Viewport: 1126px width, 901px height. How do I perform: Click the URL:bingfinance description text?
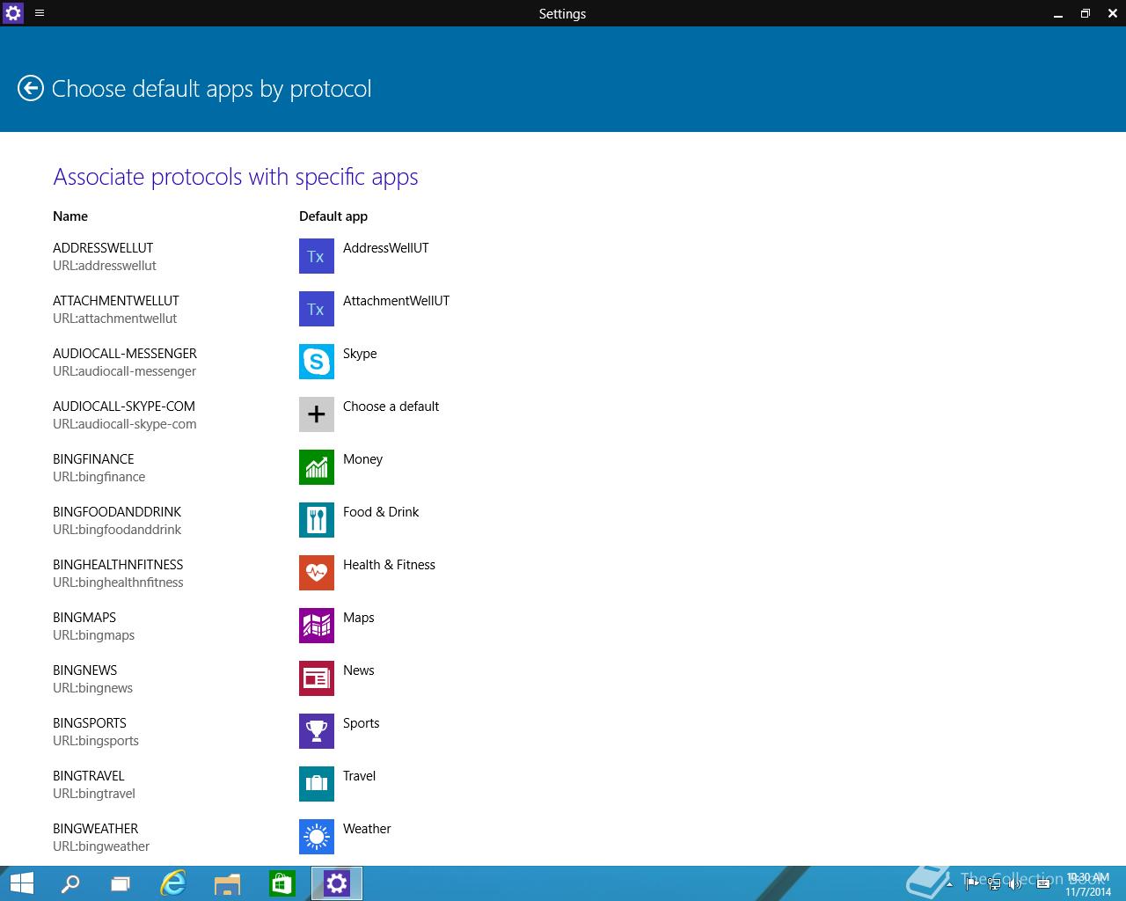99,477
